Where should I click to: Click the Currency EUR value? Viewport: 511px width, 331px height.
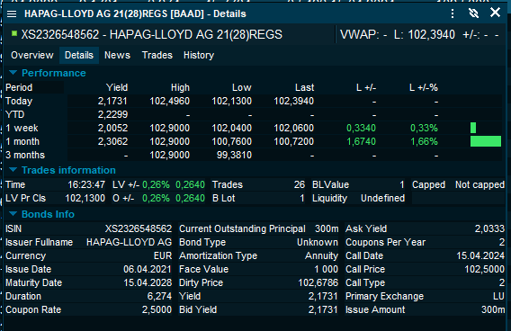[163, 255]
